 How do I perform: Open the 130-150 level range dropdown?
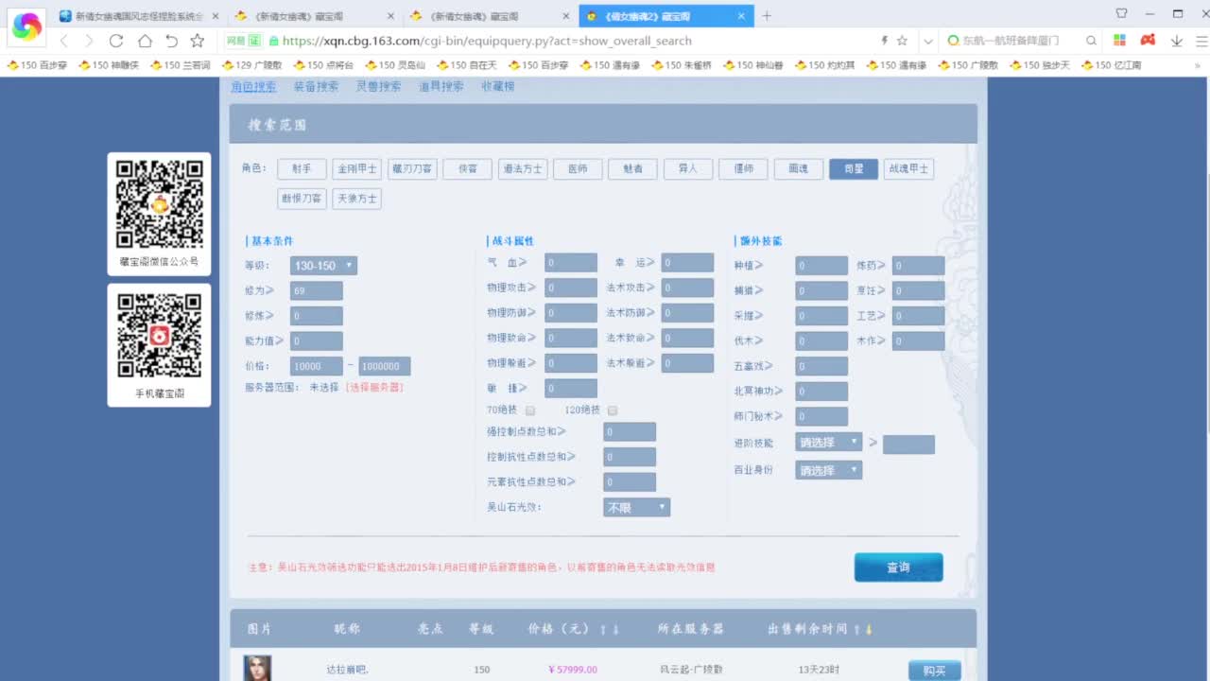(322, 266)
